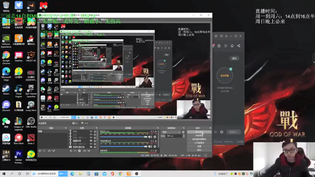Open the Dota 2 desktop icon
The width and height of the screenshot is (315, 177).
31,139
